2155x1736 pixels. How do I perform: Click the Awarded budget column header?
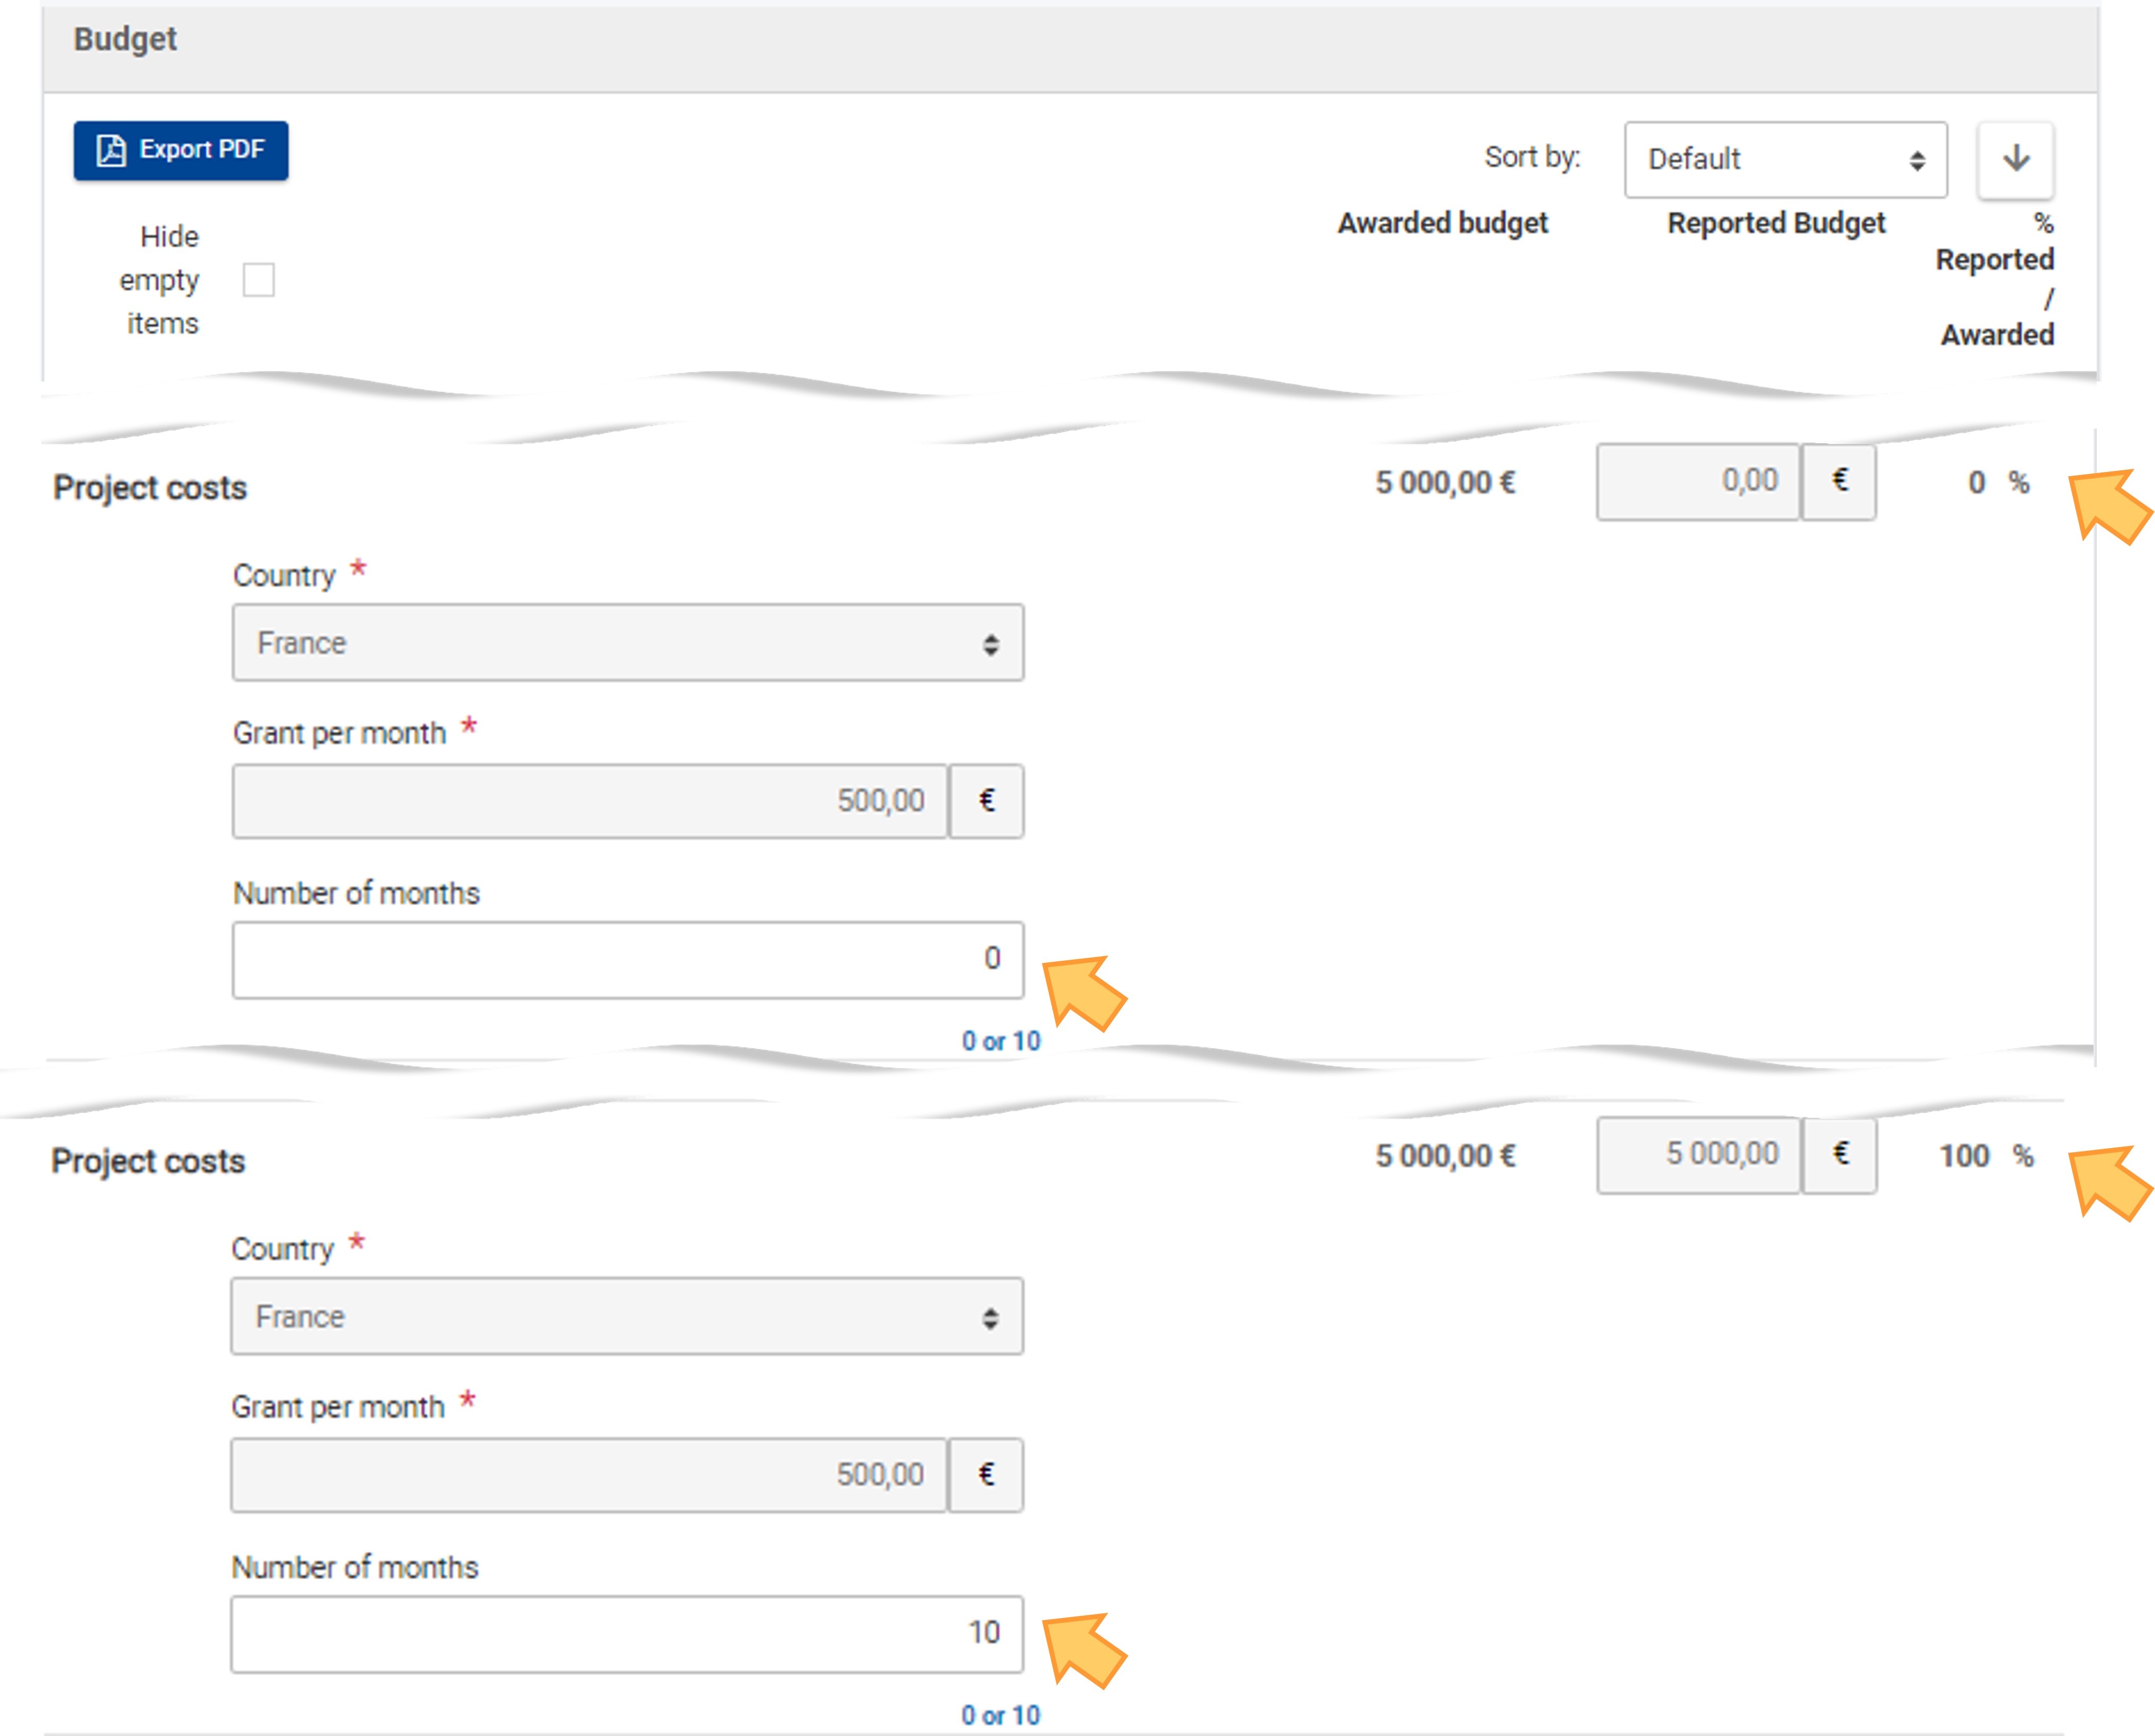click(x=1442, y=223)
